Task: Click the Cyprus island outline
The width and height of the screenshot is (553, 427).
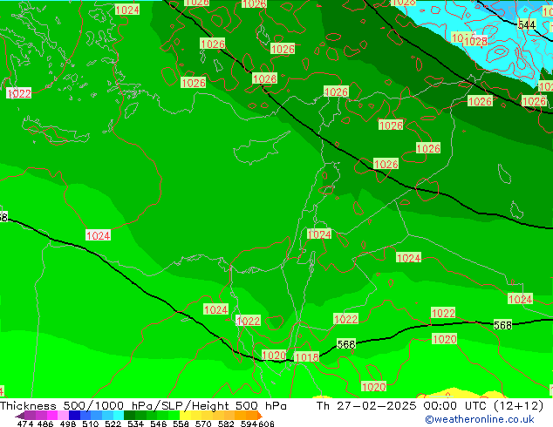Action: click(x=261, y=148)
